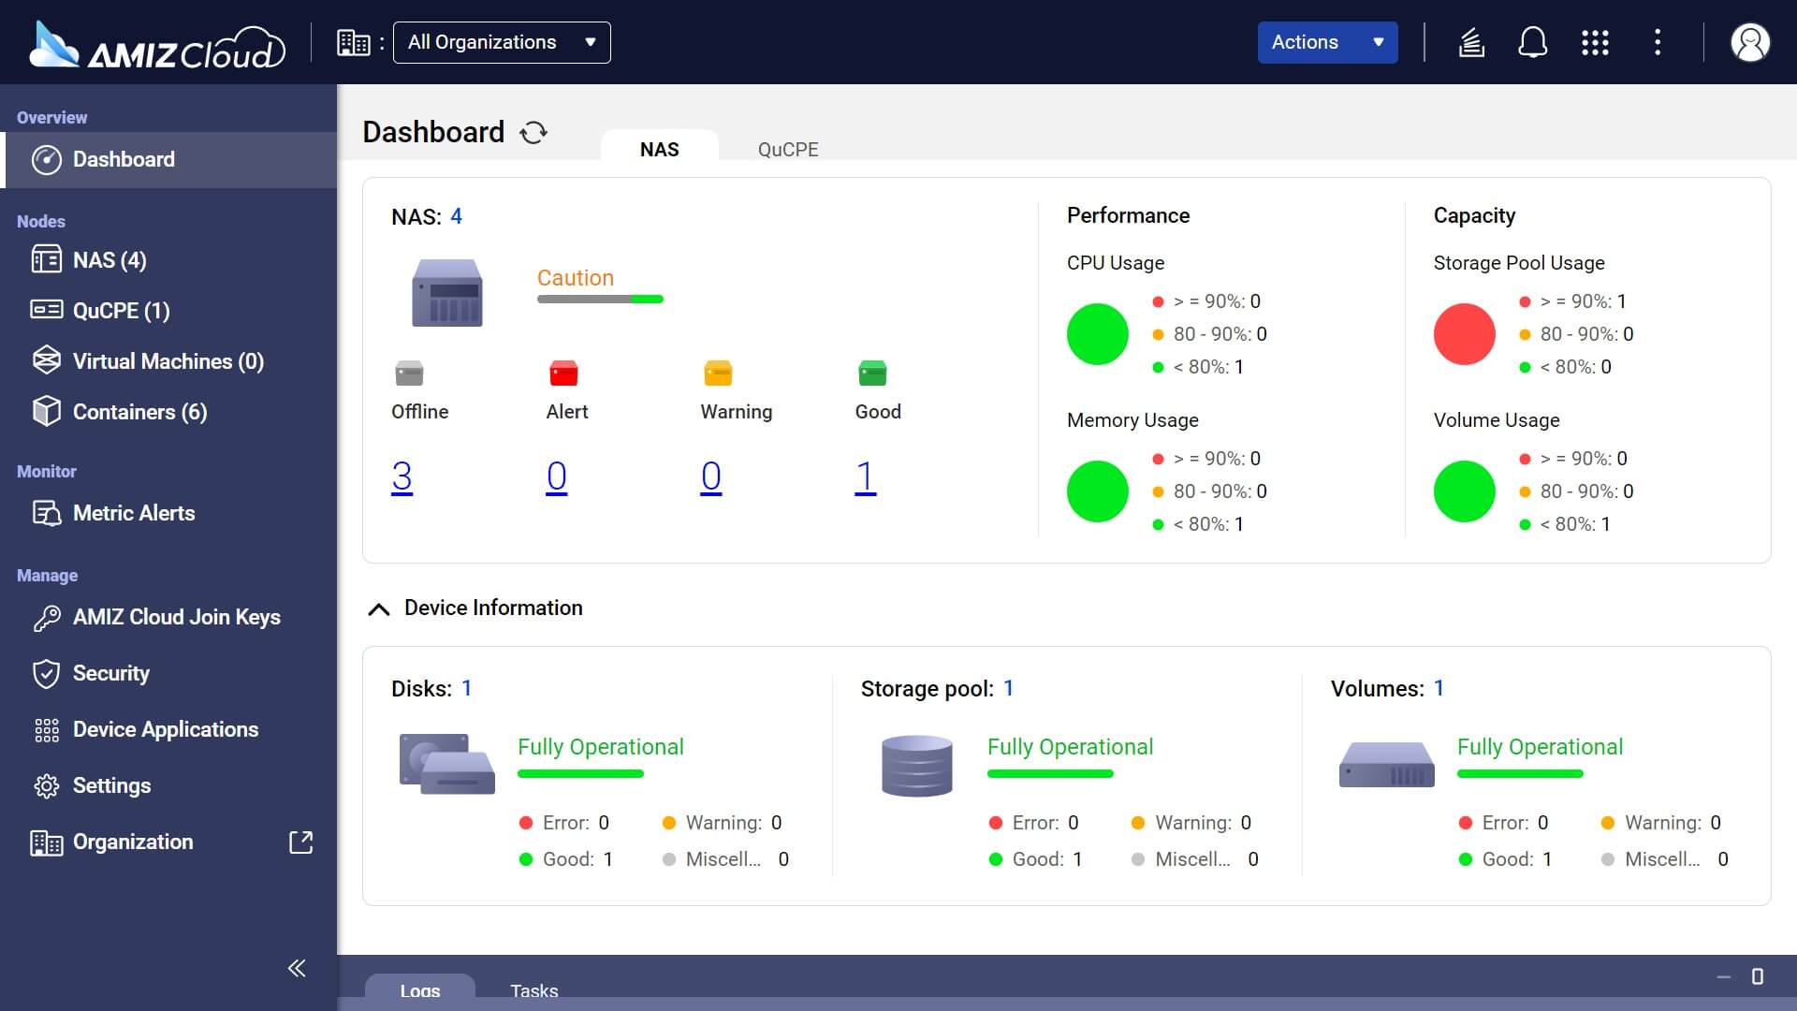Screen dimensions: 1797x1011
Task: Open the Warning count link 0
Action: (710, 476)
